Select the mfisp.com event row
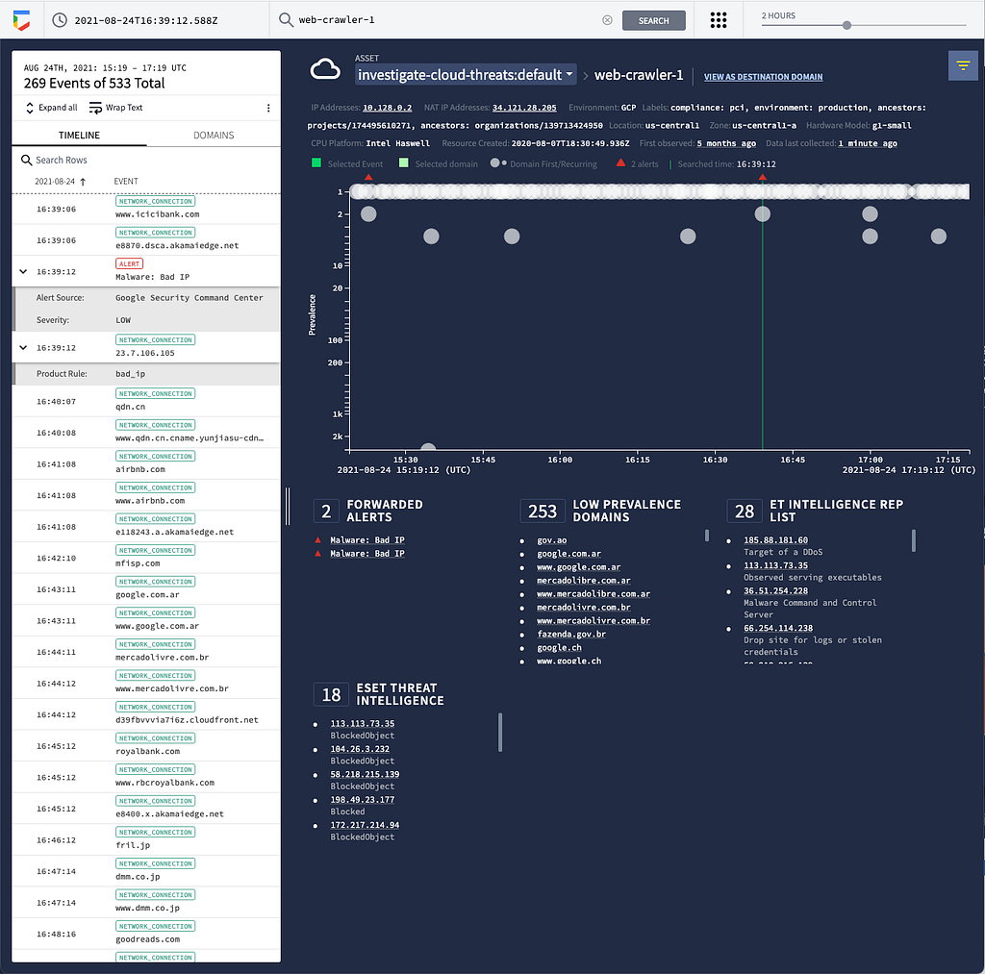 pyautogui.click(x=146, y=558)
